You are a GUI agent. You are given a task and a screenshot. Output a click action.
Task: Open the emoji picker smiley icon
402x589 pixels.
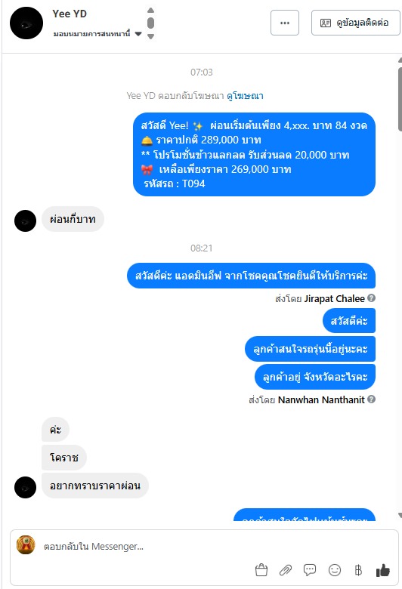[x=334, y=570]
